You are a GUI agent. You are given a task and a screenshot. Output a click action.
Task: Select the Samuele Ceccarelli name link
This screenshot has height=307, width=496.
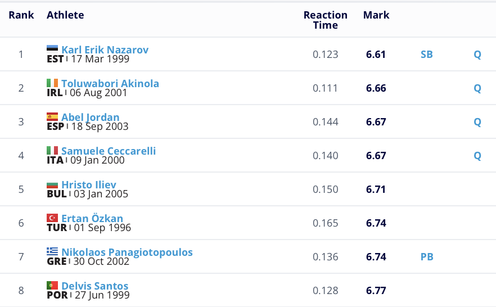click(x=108, y=151)
